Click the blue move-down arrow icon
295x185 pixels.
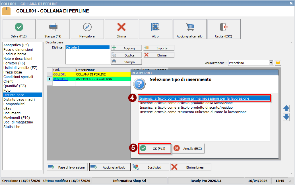coord(286,117)
